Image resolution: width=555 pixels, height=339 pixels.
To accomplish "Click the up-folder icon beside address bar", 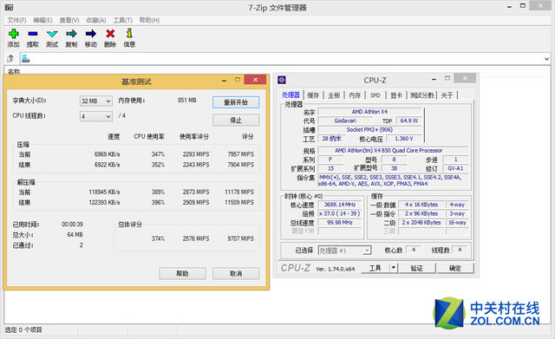I will click(10, 58).
